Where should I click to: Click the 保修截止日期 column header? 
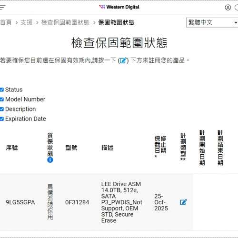[160, 147]
